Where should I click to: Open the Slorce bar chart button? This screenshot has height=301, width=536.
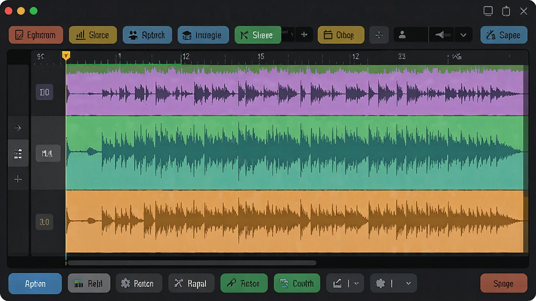(93, 35)
